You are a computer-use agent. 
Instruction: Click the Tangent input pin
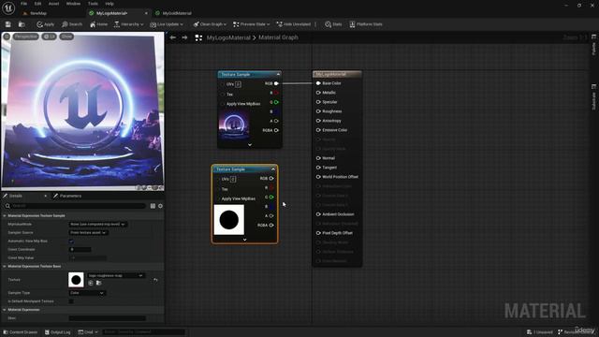pyautogui.click(x=318, y=168)
